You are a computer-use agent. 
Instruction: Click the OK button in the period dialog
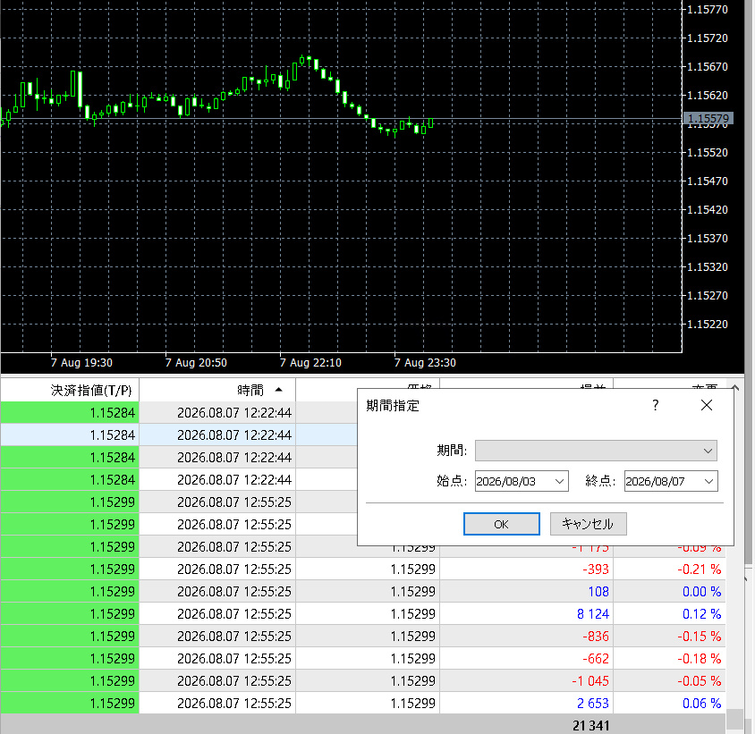pyautogui.click(x=501, y=524)
